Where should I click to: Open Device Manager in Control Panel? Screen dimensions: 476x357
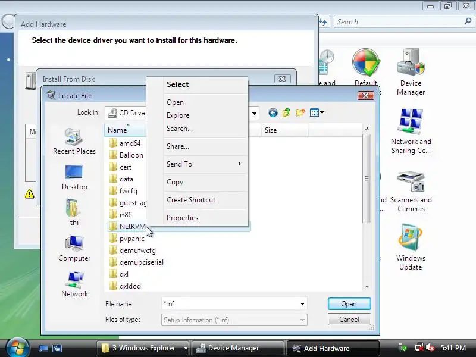(411, 72)
